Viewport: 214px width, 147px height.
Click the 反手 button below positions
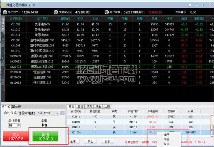tap(108, 142)
